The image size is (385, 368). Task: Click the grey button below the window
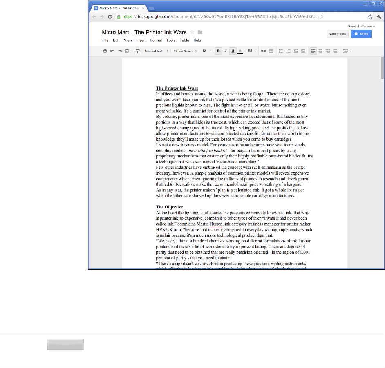coord(65,345)
